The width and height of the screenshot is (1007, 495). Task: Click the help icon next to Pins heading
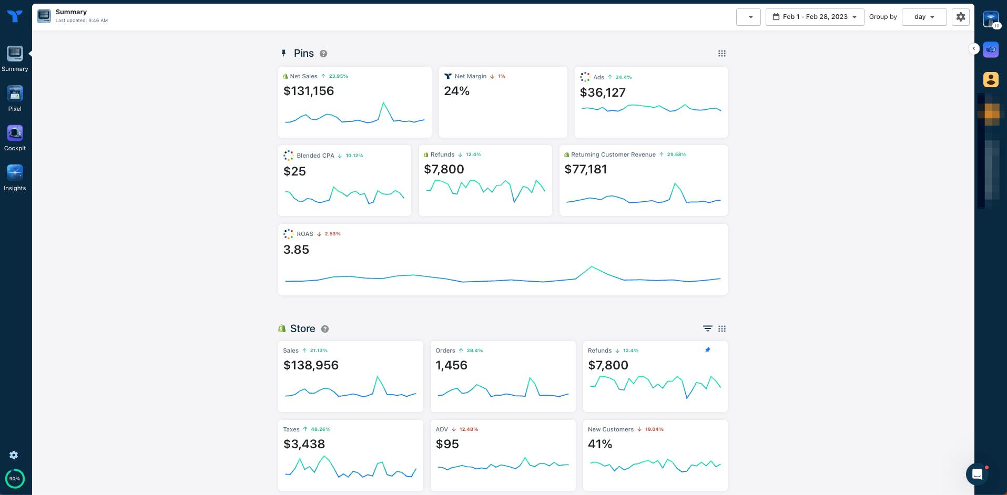(x=323, y=54)
